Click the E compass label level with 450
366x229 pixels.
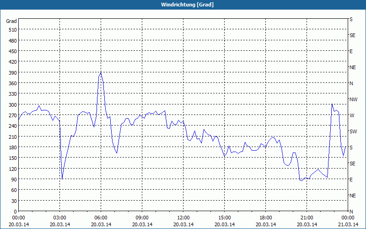[x=351, y=51]
